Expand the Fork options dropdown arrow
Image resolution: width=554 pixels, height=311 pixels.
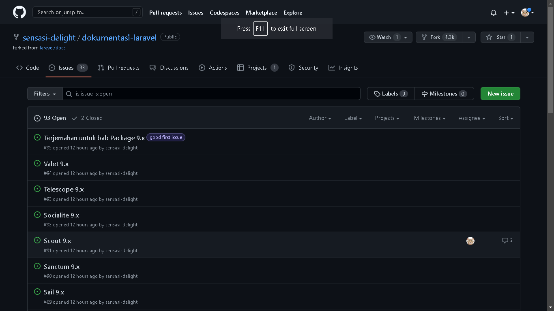(469, 37)
